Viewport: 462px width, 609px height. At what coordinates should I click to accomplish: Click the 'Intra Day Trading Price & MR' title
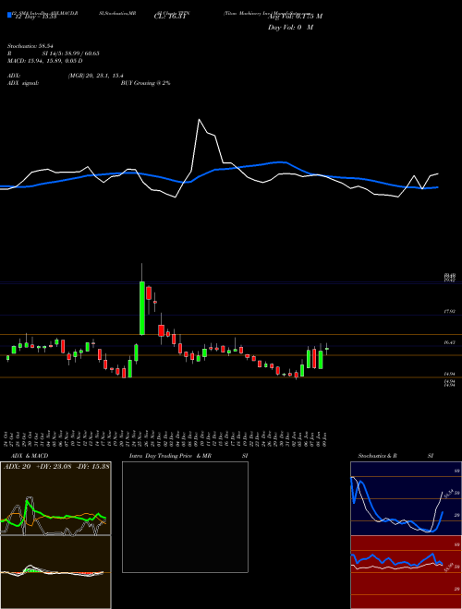171,456
